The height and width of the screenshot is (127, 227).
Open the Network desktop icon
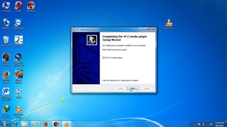[6, 24]
